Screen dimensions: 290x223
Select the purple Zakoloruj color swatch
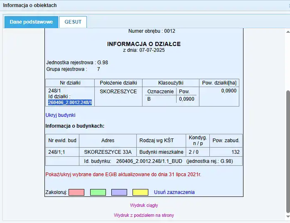119,192
